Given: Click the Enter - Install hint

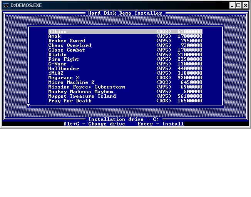Looking at the screenshot, I should 161,124.
